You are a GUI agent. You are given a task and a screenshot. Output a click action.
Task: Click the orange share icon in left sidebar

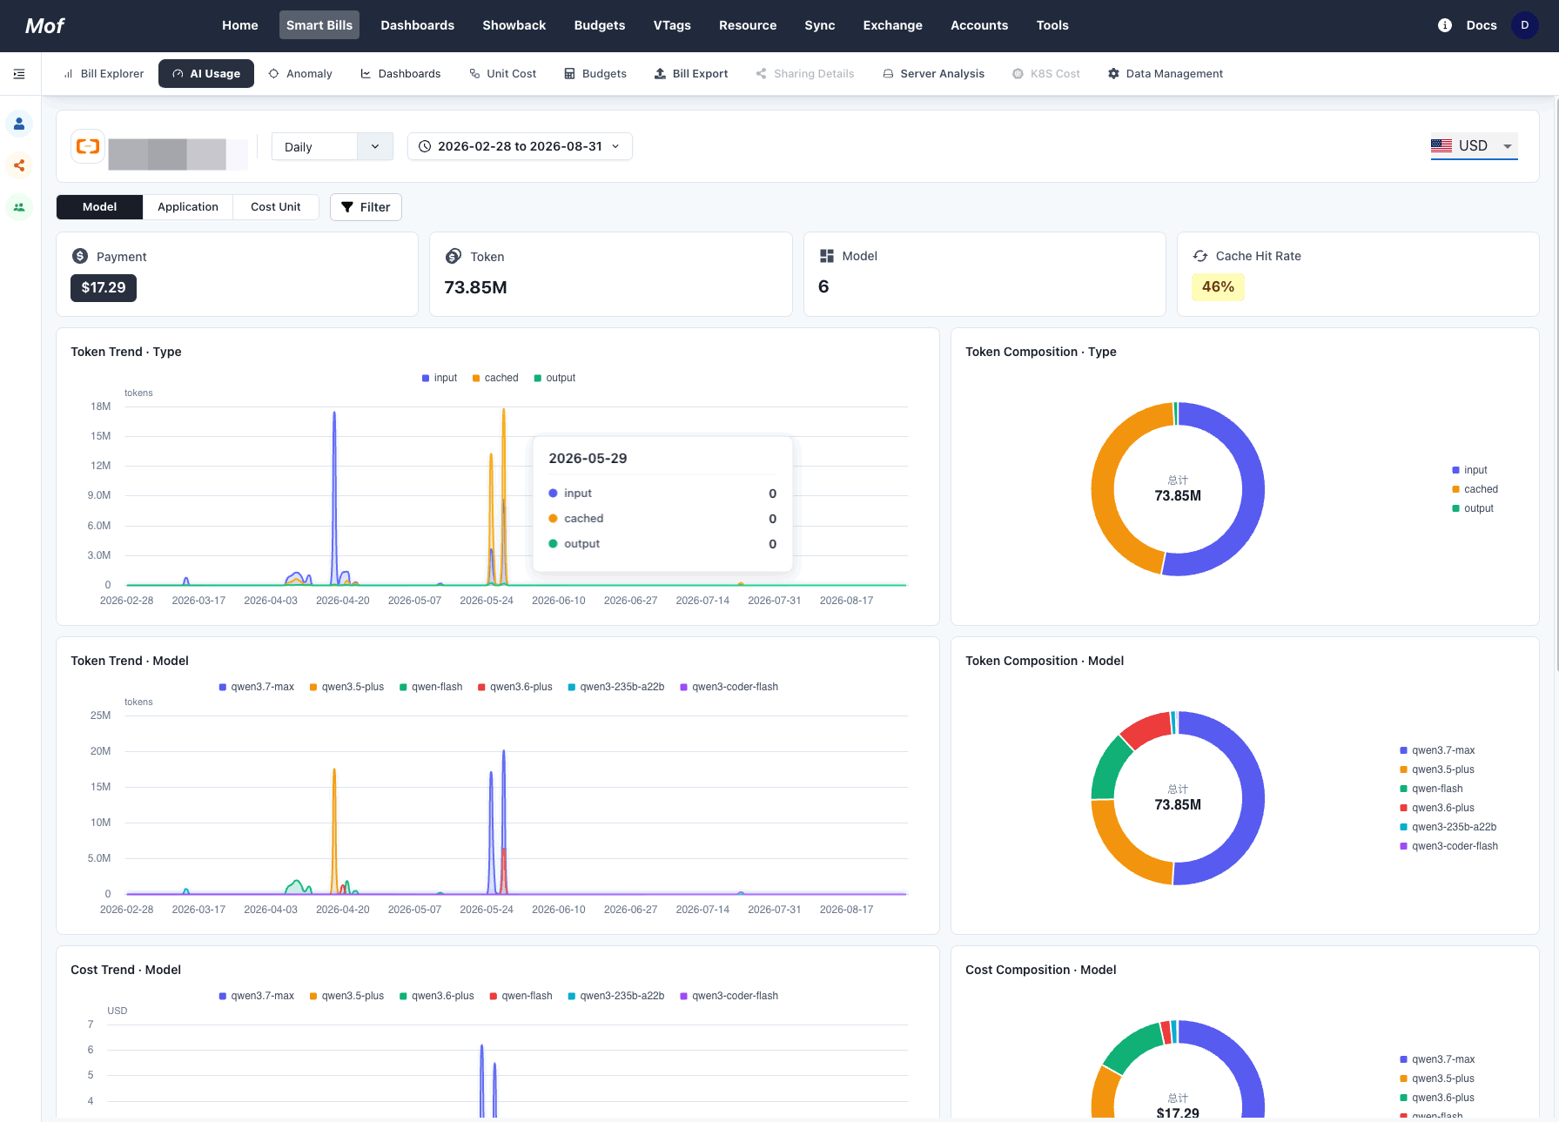coord(19,165)
